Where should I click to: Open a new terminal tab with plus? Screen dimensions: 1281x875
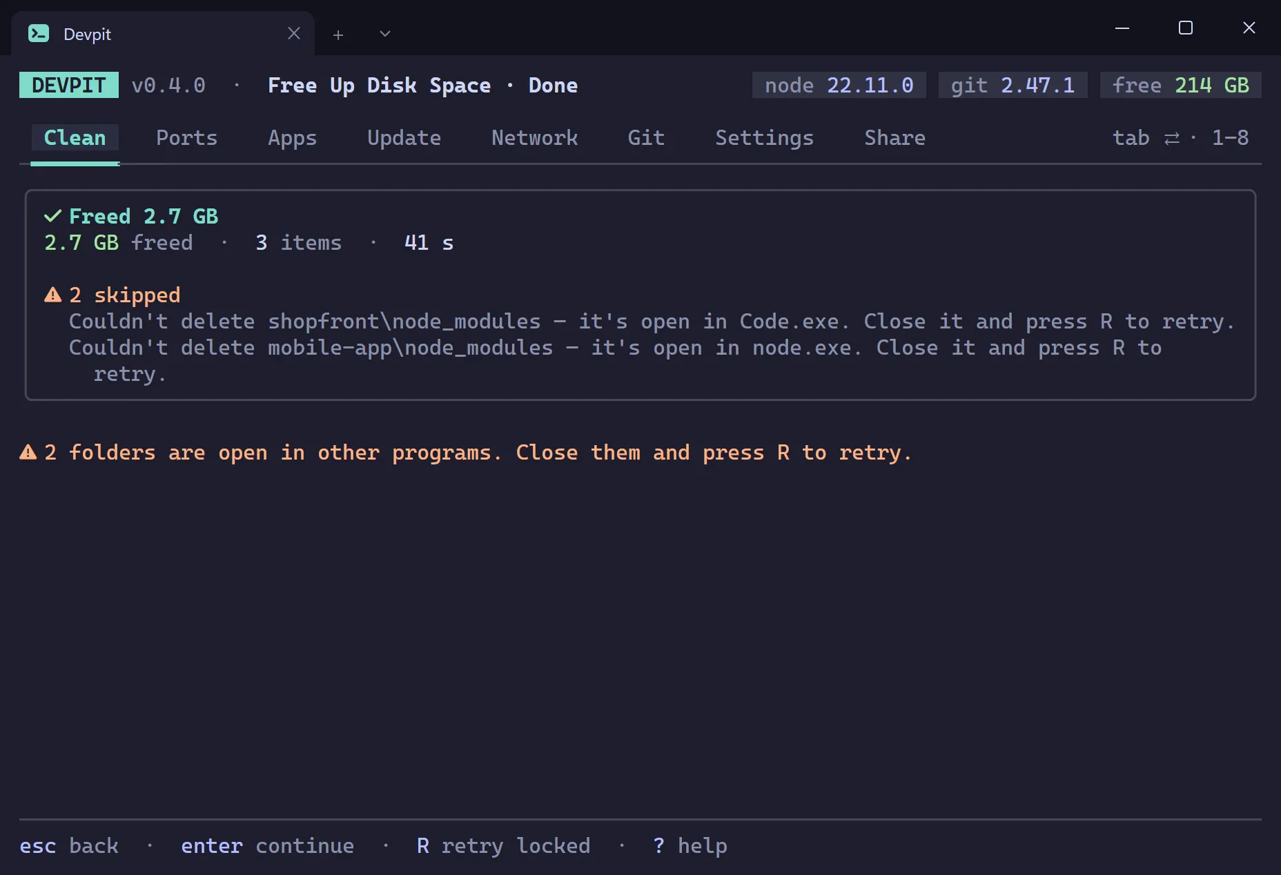338,35
